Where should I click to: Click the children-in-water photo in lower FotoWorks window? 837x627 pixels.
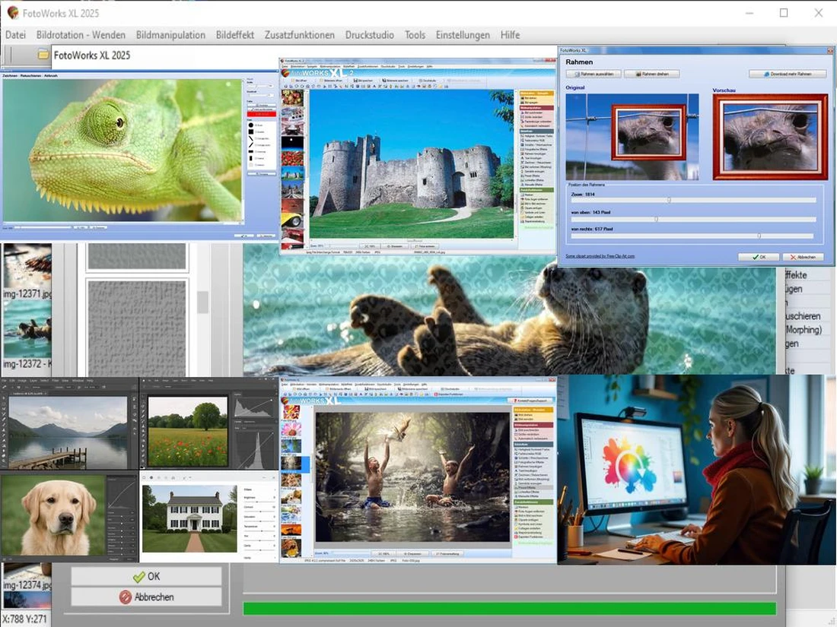pyautogui.click(x=412, y=477)
